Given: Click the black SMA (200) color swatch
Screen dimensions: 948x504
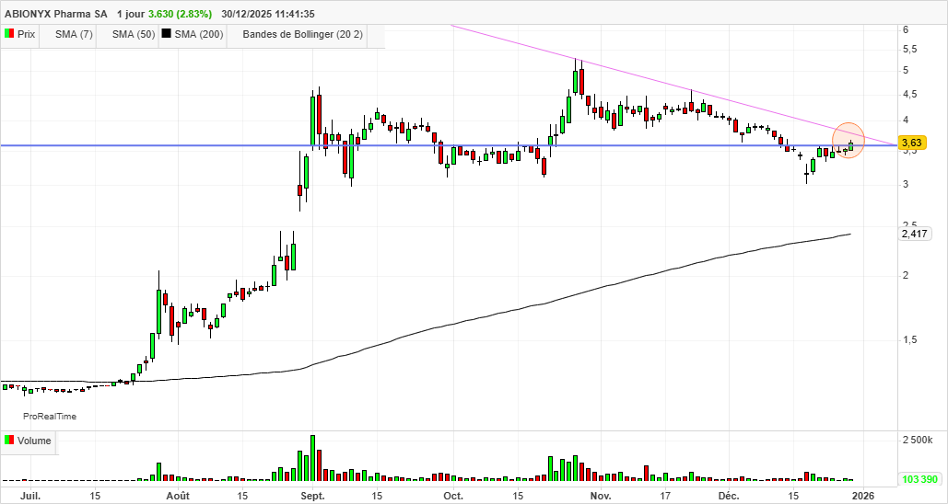Looking at the screenshot, I should click(x=167, y=34).
